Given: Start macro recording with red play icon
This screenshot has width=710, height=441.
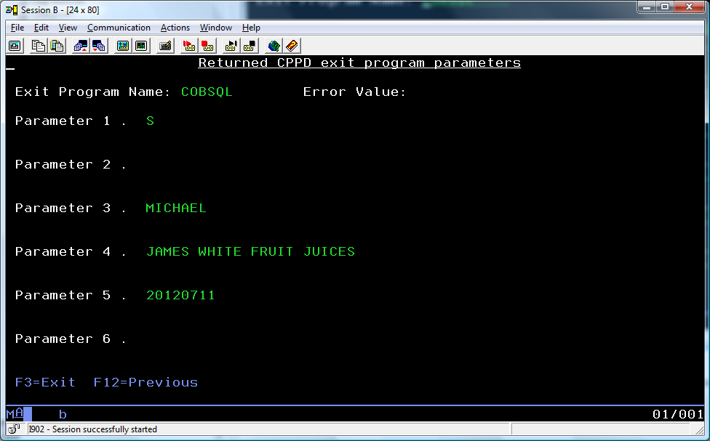Looking at the screenshot, I should (189, 46).
